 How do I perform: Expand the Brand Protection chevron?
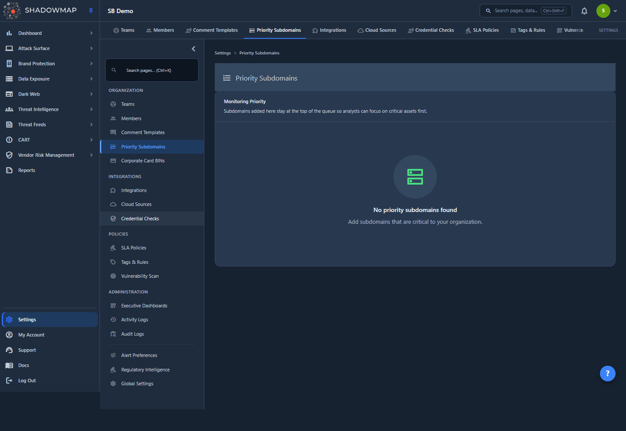click(x=91, y=64)
